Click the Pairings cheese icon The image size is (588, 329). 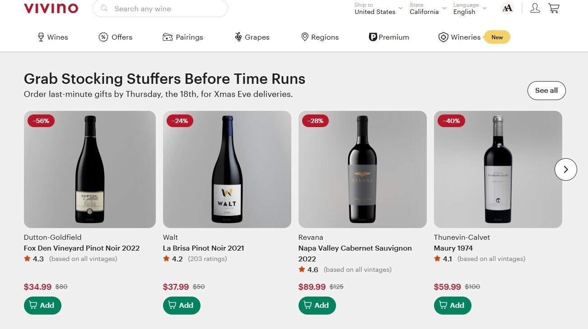click(168, 37)
